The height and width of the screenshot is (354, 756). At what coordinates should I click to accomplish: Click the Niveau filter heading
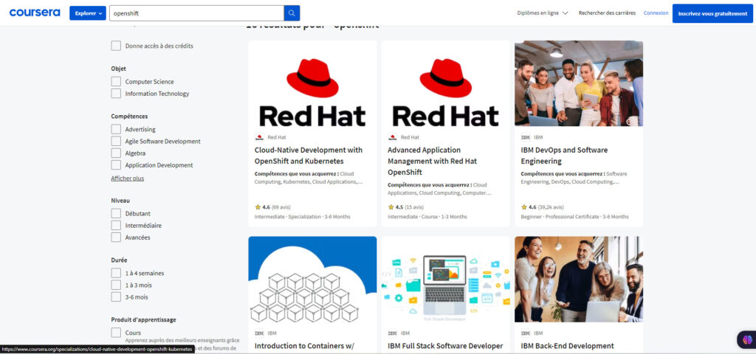click(x=120, y=201)
